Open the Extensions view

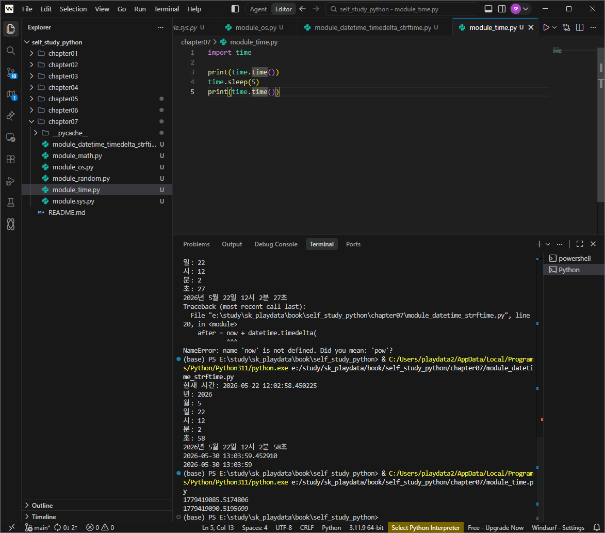pyautogui.click(x=11, y=159)
